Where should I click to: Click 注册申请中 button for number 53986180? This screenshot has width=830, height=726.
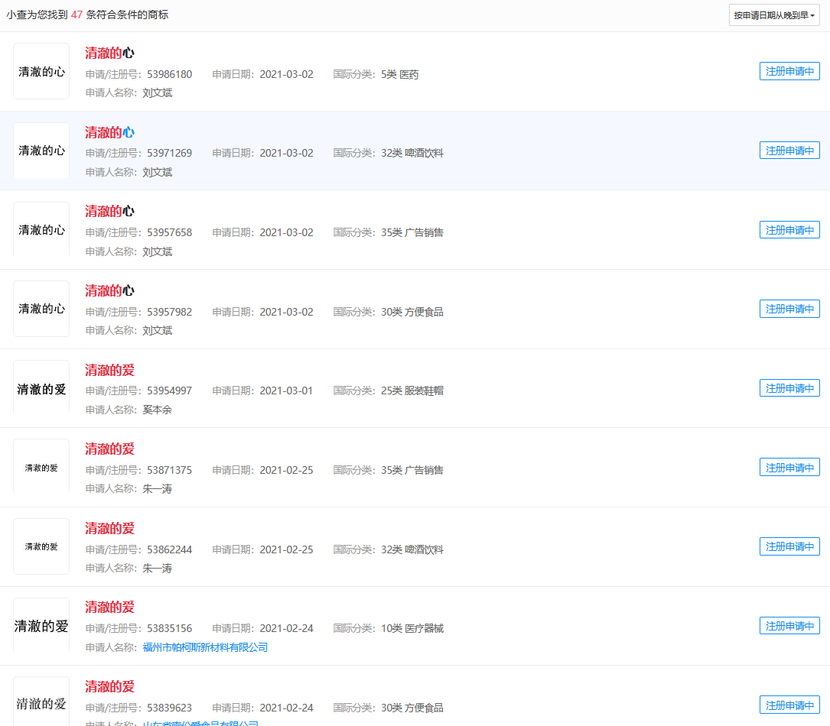[x=789, y=71]
